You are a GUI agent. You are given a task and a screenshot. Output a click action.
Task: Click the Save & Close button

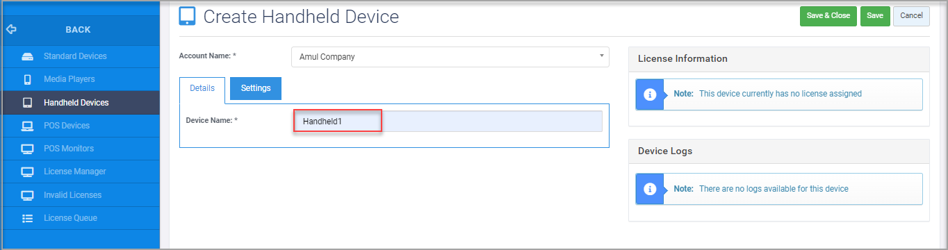click(828, 16)
